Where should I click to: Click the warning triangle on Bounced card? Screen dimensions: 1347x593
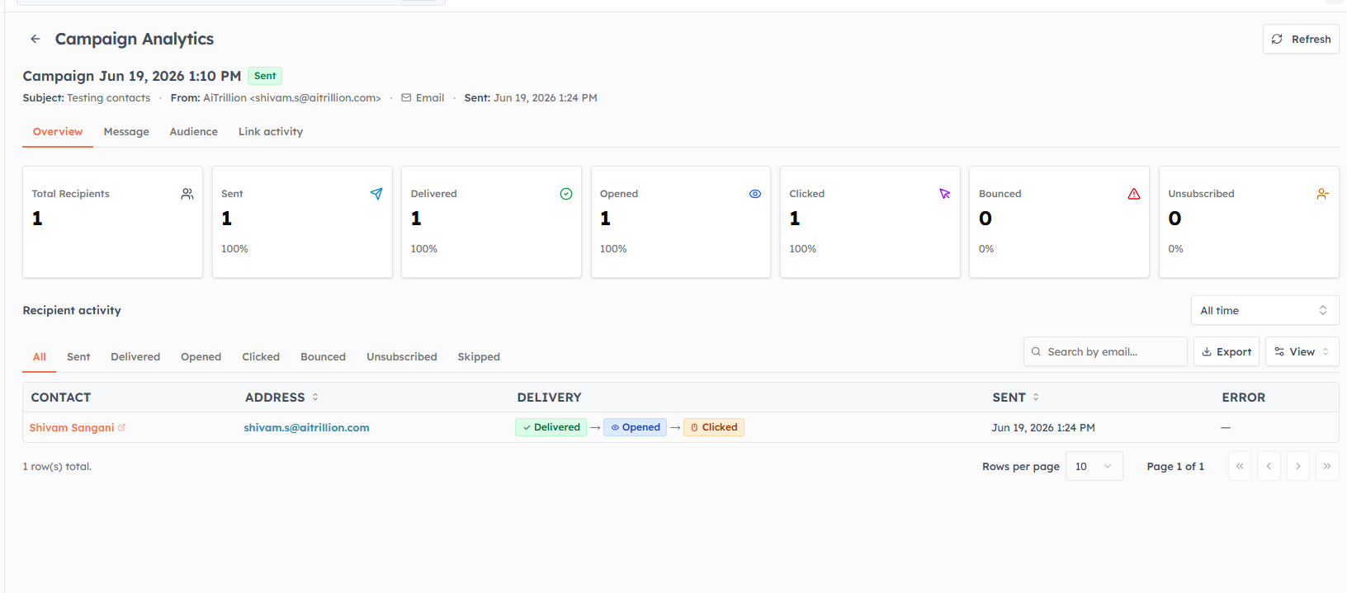(1134, 194)
